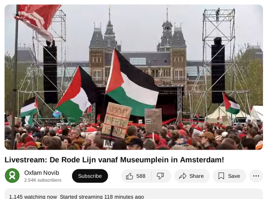The image size is (266, 199).
Task: Click the 'Started streaming 118 minutes ago' text
Action: (102, 197)
